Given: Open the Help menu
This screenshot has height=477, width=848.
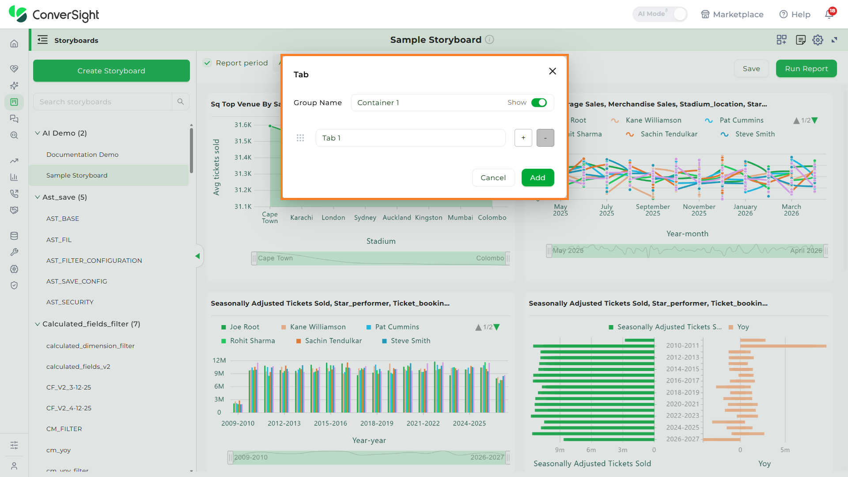Looking at the screenshot, I should pos(795,14).
